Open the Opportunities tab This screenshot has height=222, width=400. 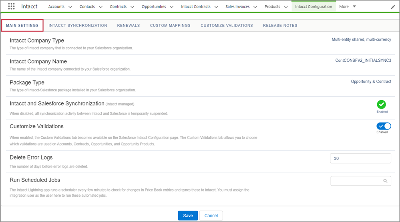[x=154, y=7]
